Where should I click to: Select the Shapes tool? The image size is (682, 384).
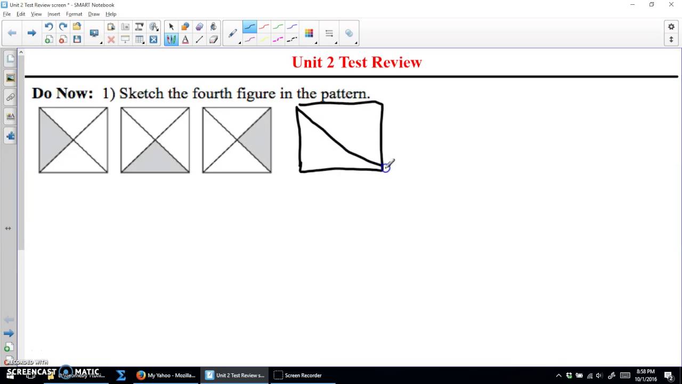[x=185, y=27]
